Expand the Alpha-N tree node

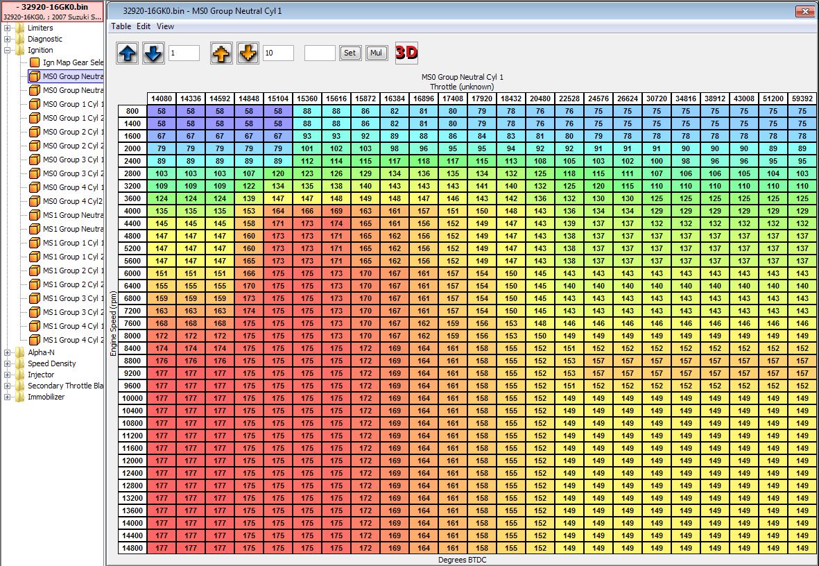pyautogui.click(x=7, y=352)
